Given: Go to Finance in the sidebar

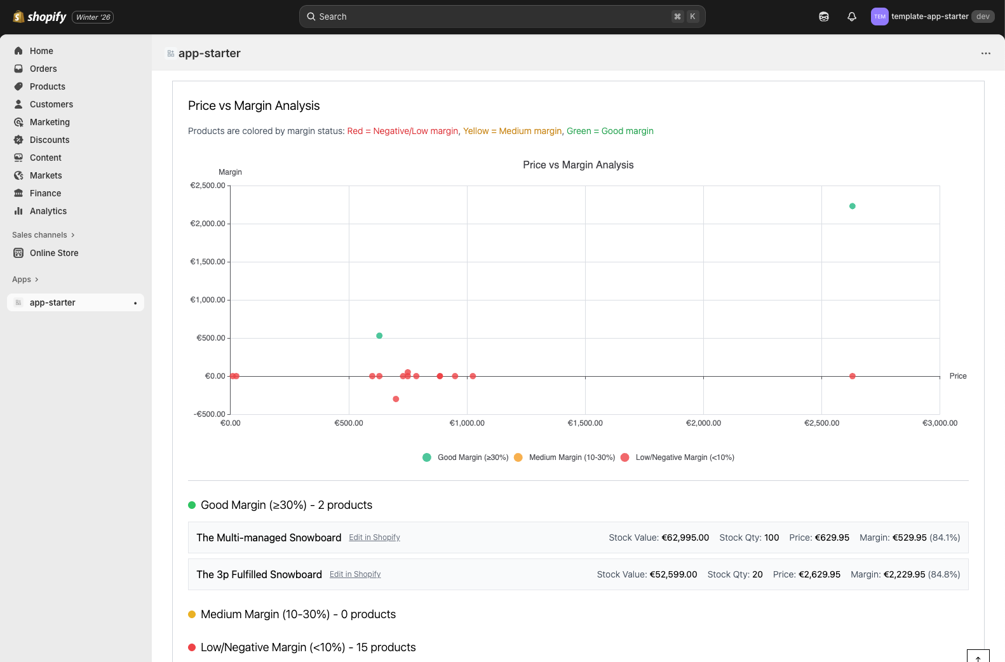Looking at the screenshot, I should 46,193.
